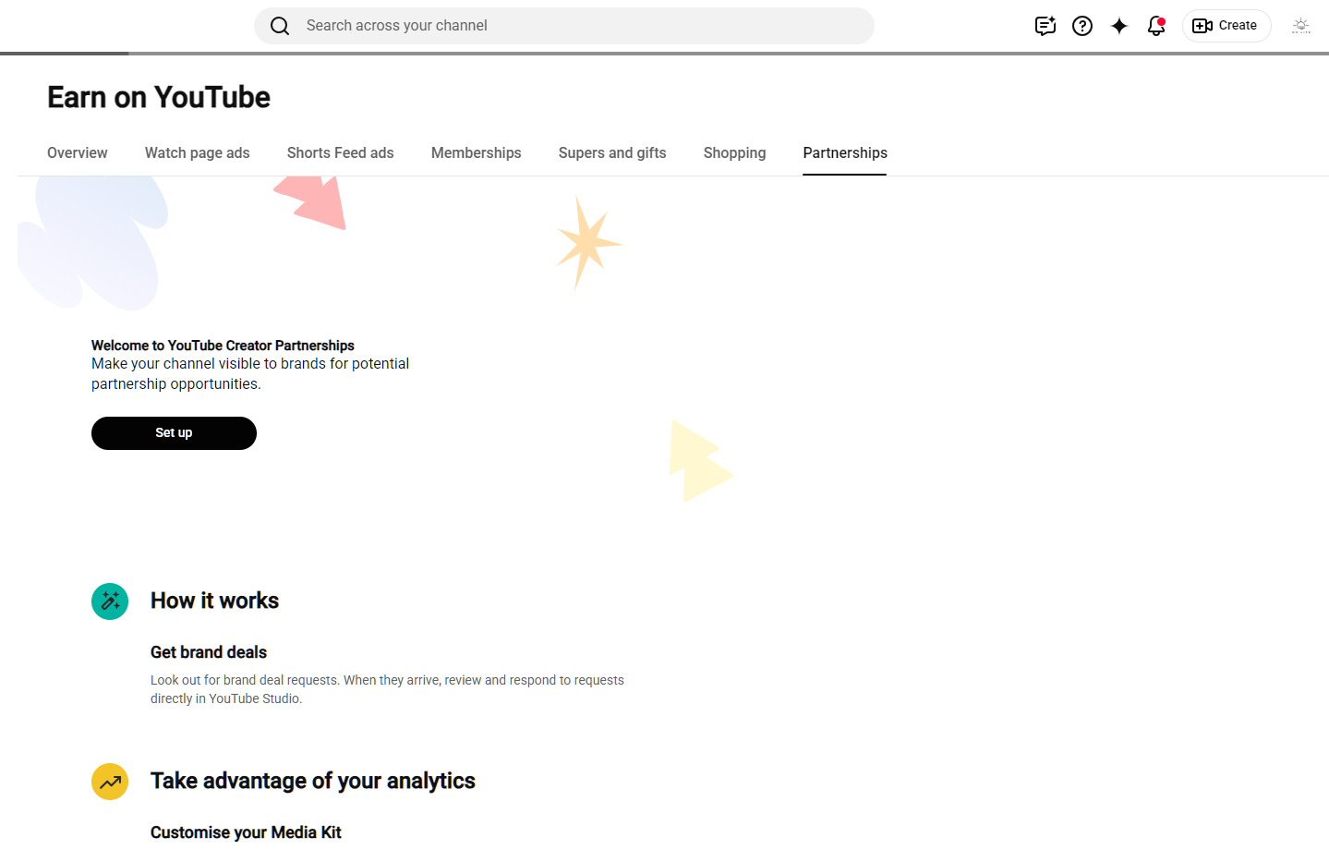Select the Memberships tab
This screenshot has width=1329, height=850.
[x=477, y=153]
